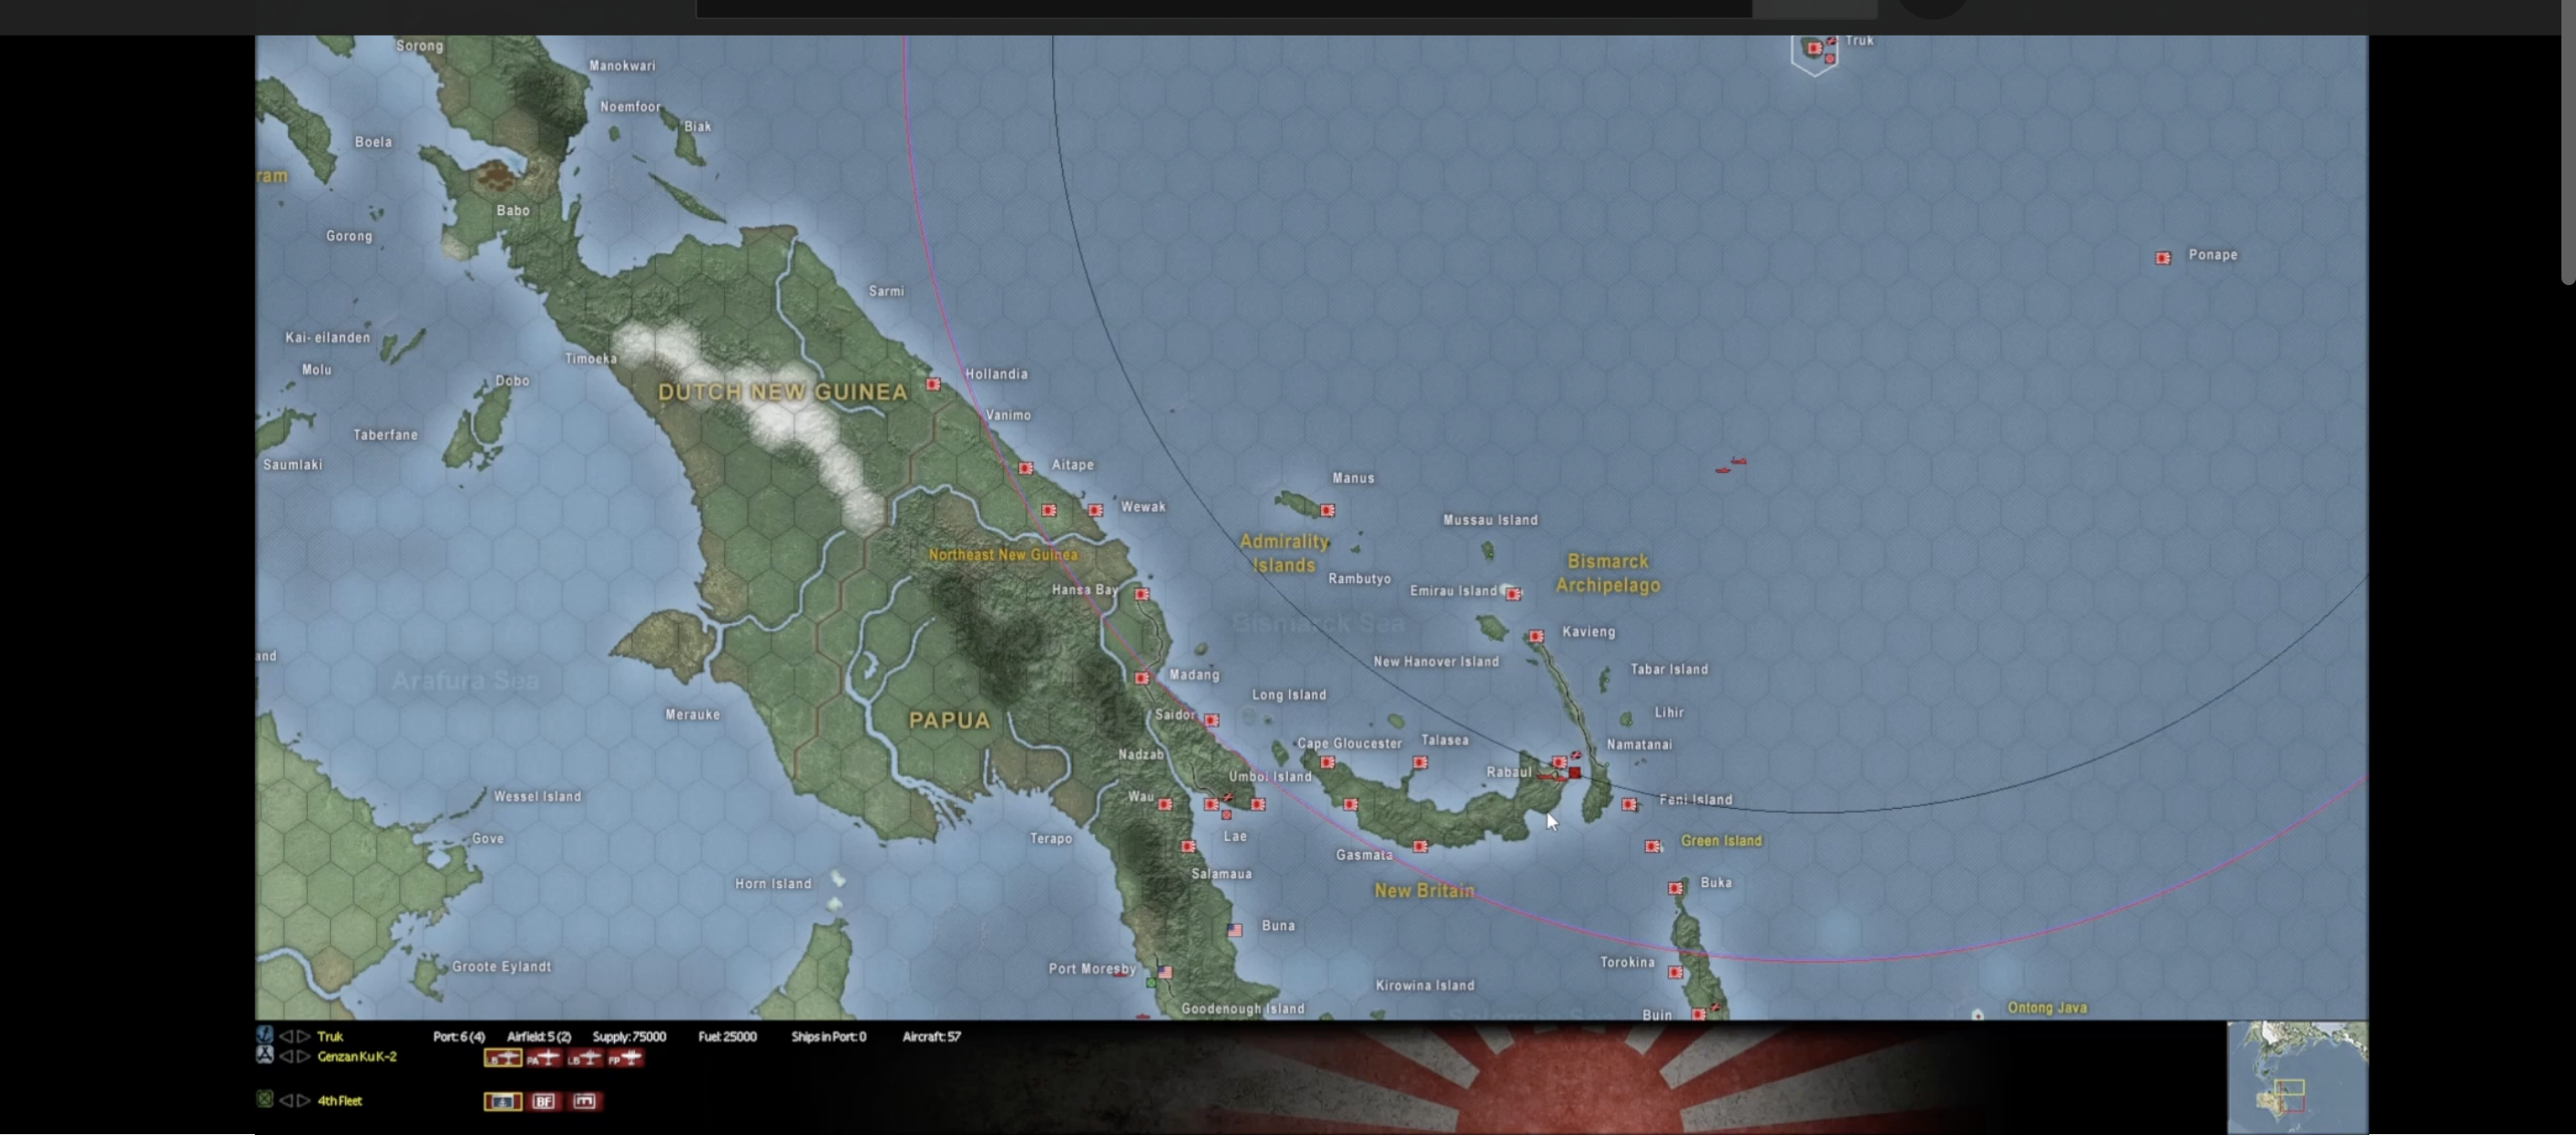Image resolution: width=2576 pixels, height=1135 pixels.
Task: Open the Genzan Ku K-2 unit name link
Action: pos(356,1057)
